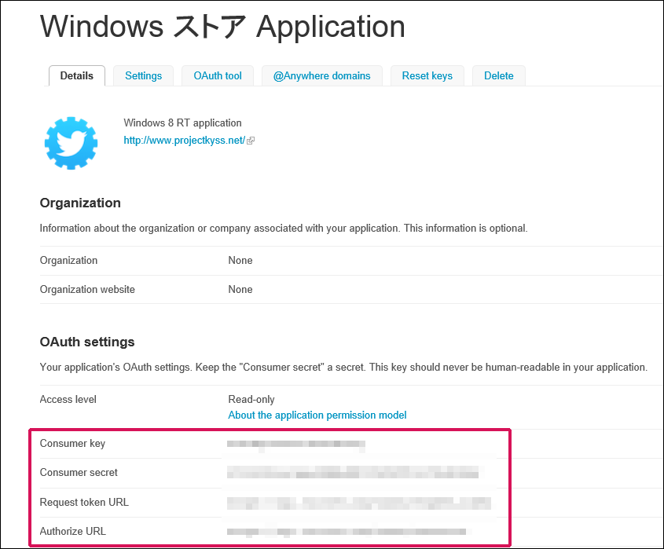Screen dimensions: 664x549
Task: Click the organization information description paragraph
Action: (284, 228)
